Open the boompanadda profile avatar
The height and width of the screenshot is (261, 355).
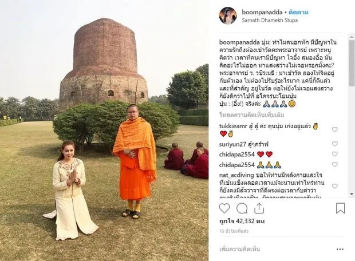[228, 15]
